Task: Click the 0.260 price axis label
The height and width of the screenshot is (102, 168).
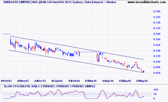Action: 157,17
